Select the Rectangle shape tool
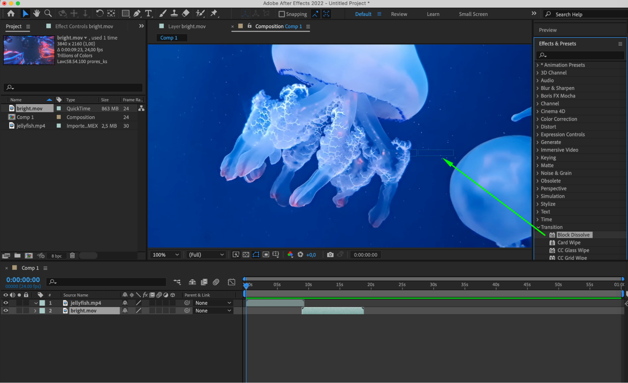628x383 pixels. pos(125,14)
